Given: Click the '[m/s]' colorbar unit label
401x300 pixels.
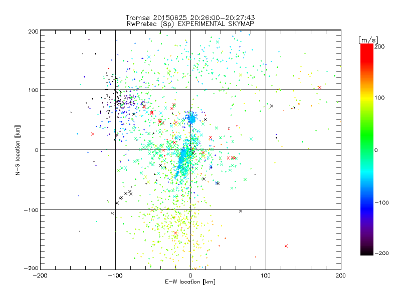Looking at the screenshot, I should point(368,40).
